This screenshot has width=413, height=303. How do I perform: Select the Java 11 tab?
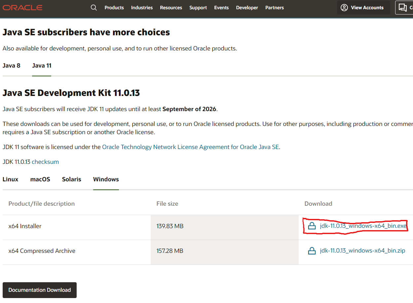pos(42,66)
